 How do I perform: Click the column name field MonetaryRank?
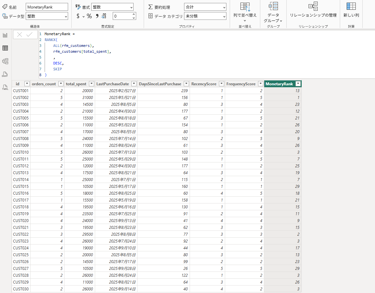[47, 7]
